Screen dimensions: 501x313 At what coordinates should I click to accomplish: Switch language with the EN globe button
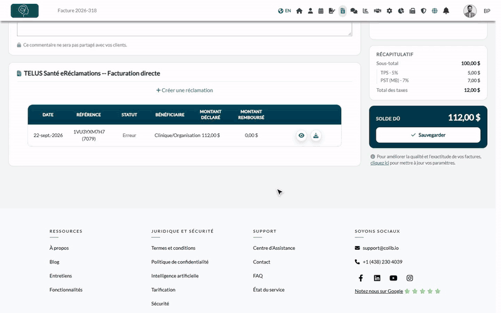point(284,11)
